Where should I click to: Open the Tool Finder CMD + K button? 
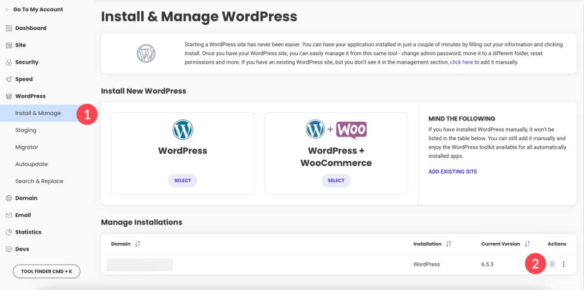click(47, 271)
